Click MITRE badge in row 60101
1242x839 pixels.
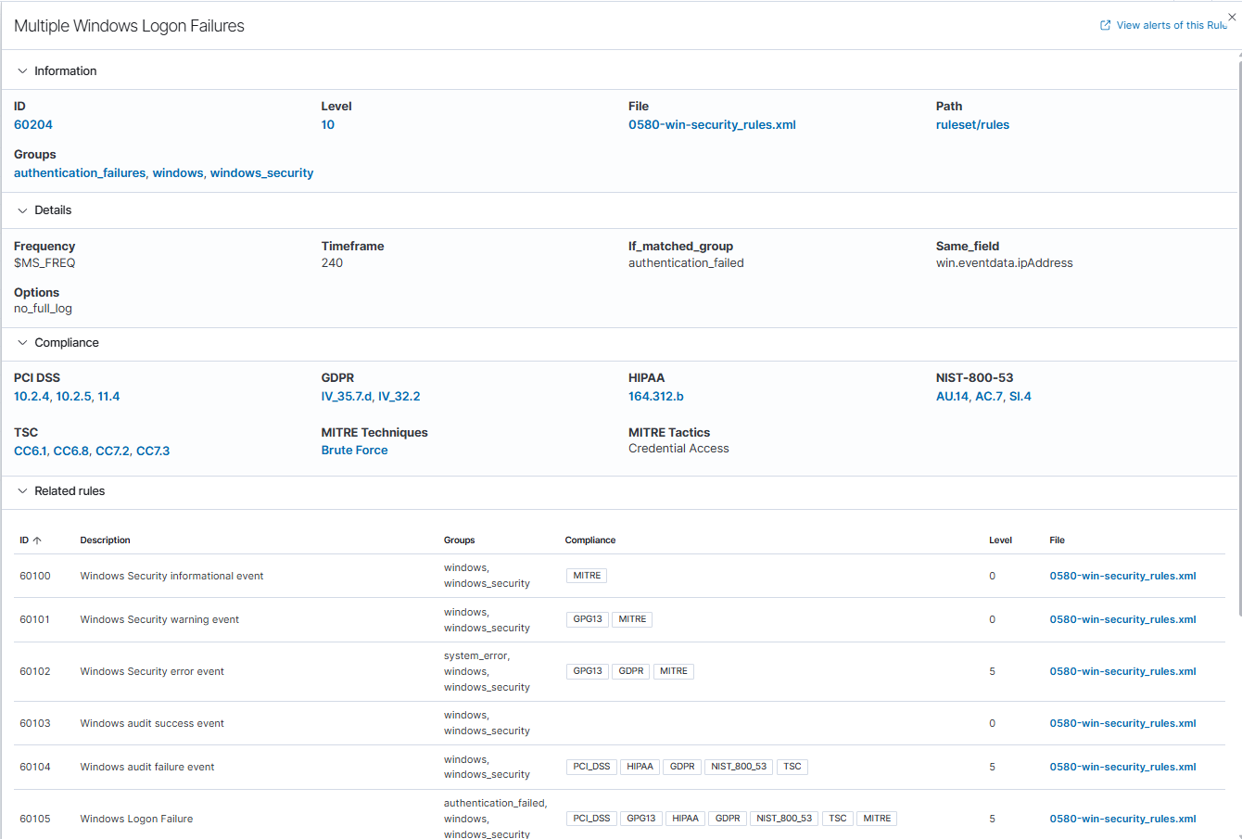point(632,619)
